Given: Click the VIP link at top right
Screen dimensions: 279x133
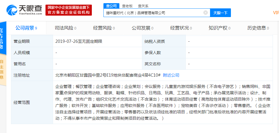Looking at the screenshot, I should point(276,13).
